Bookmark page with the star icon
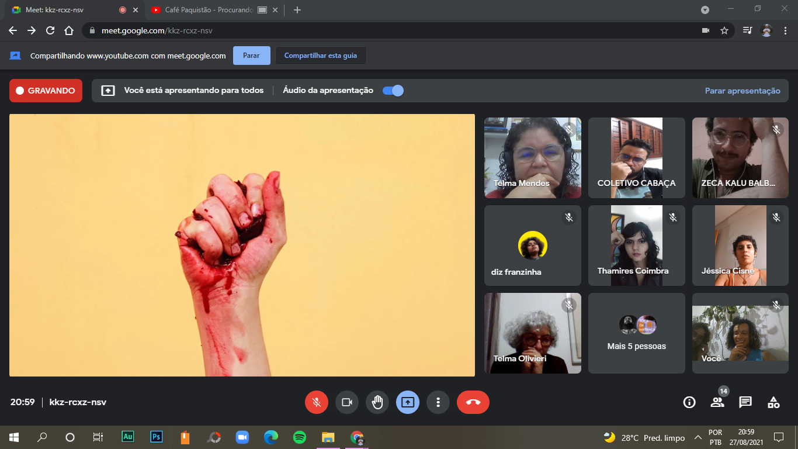The image size is (798, 449). point(724,30)
